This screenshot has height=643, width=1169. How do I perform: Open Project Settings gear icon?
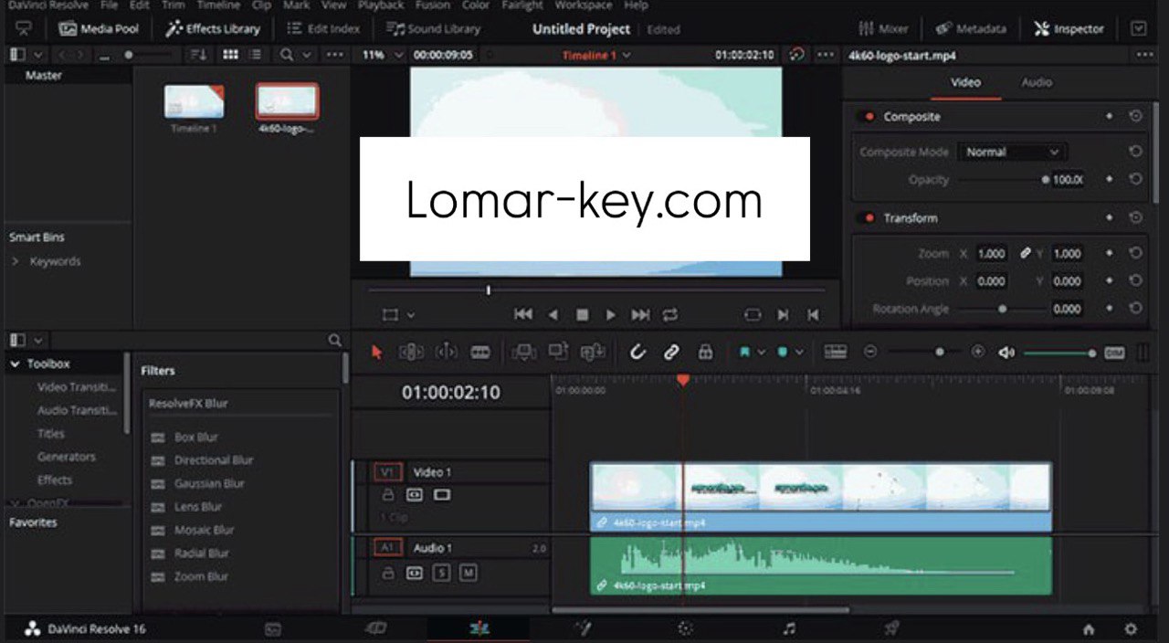click(x=1131, y=629)
